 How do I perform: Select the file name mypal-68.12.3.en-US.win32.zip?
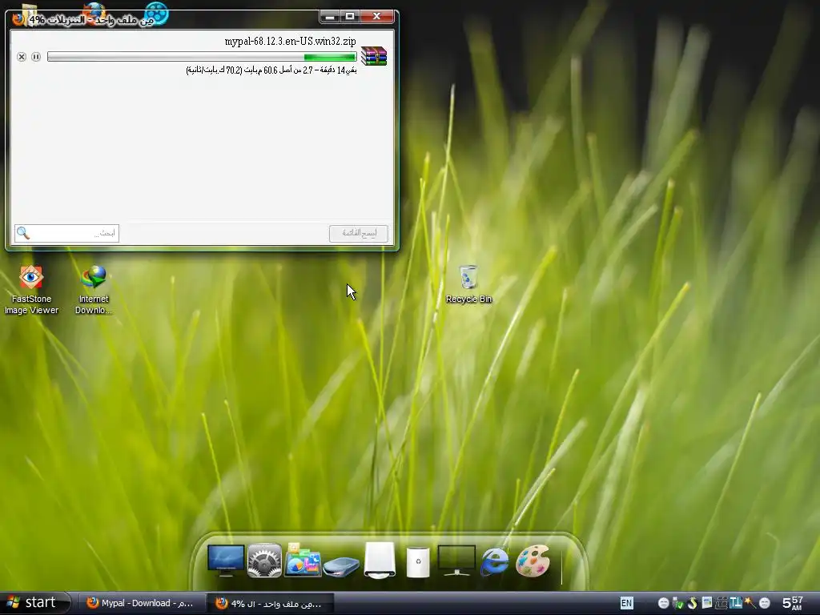[290, 42]
